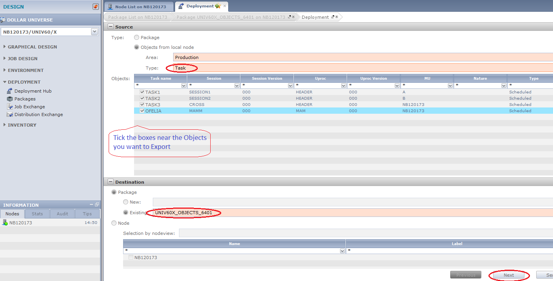This screenshot has height=281, width=553.
Task: Click the Distribution Exchange icon
Action: pos(10,115)
